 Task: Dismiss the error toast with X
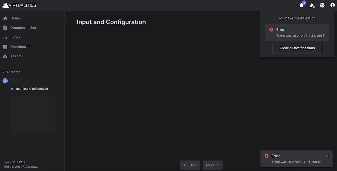327,156
